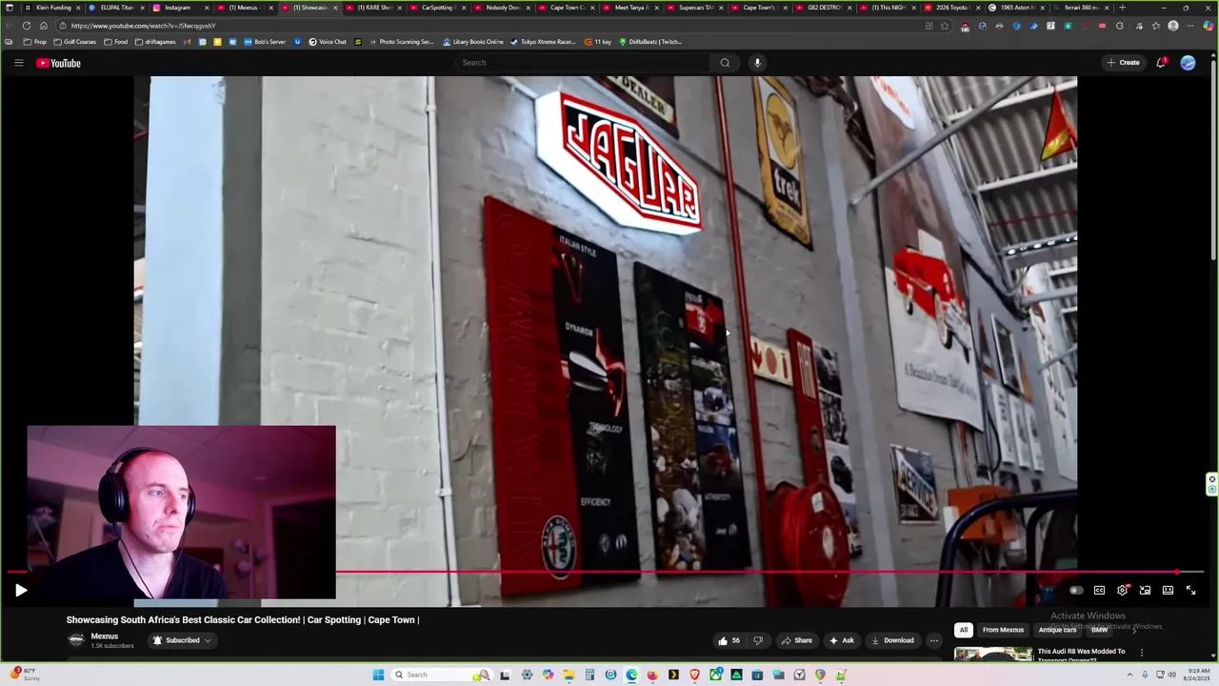The width and height of the screenshot is (1219, 686).
Task: Open the Audi R8 suggested video thumbnail
Action: click(x=993, y=655)
